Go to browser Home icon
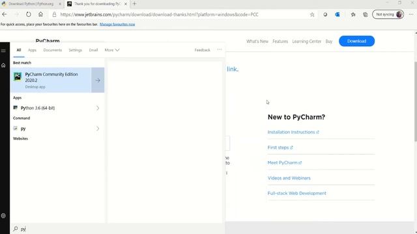This screenshot has height=234, width=417. coord(40,14)
